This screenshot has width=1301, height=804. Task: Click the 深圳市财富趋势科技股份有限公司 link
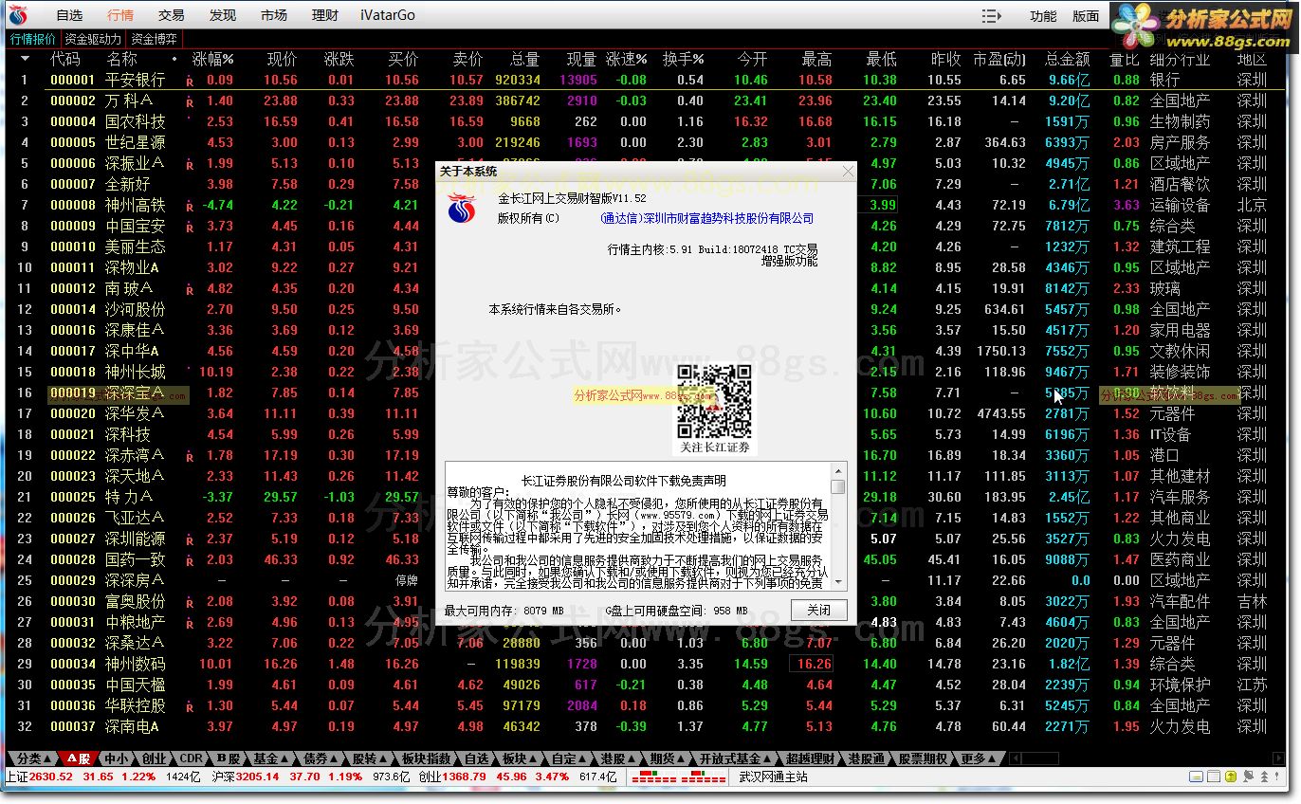tap(706, 218)
